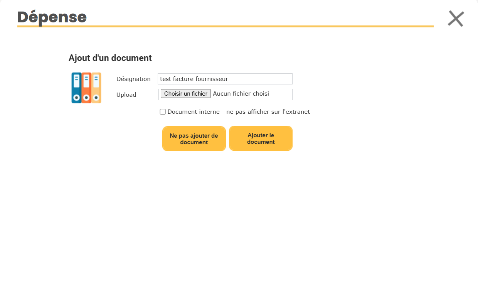Click the Dépense page title

pos(52,17)
